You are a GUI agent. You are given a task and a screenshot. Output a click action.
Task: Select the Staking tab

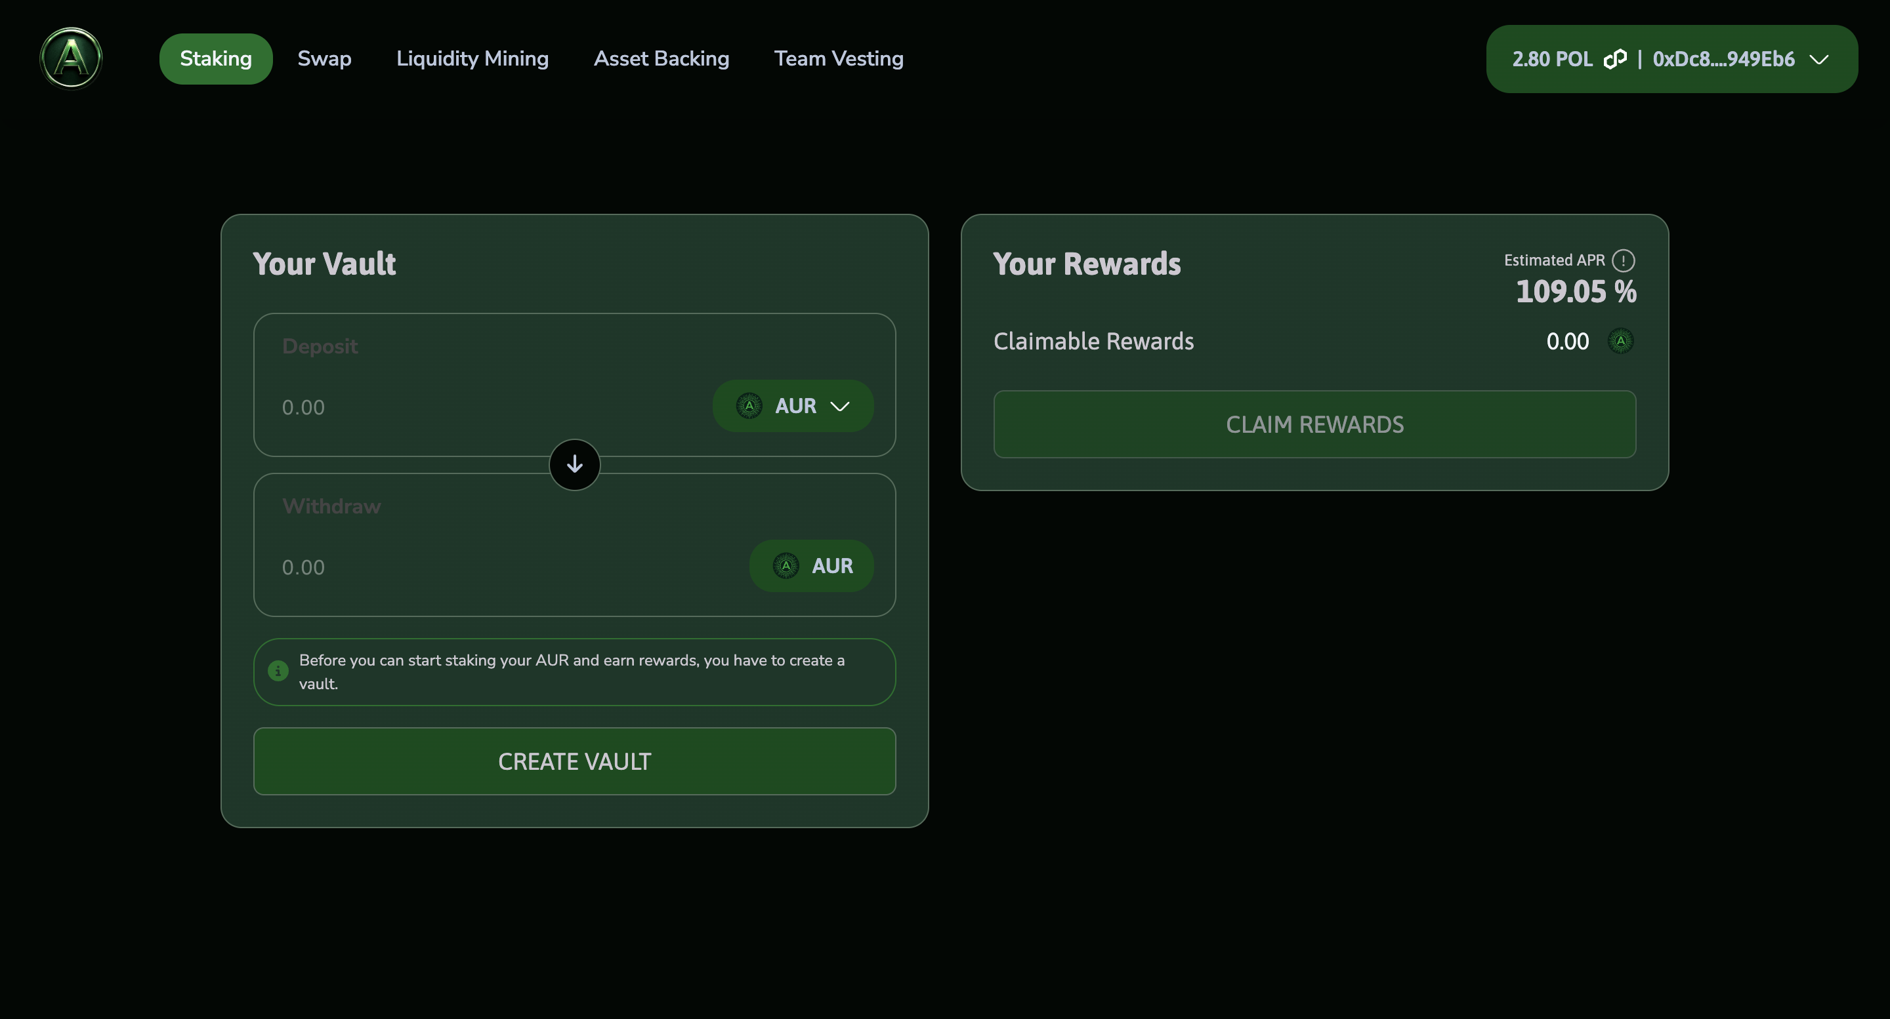[x=216, y=58]
